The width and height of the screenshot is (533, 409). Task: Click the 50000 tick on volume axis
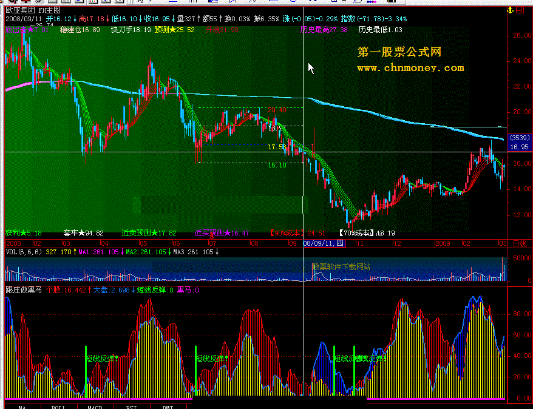pos(523,258)
